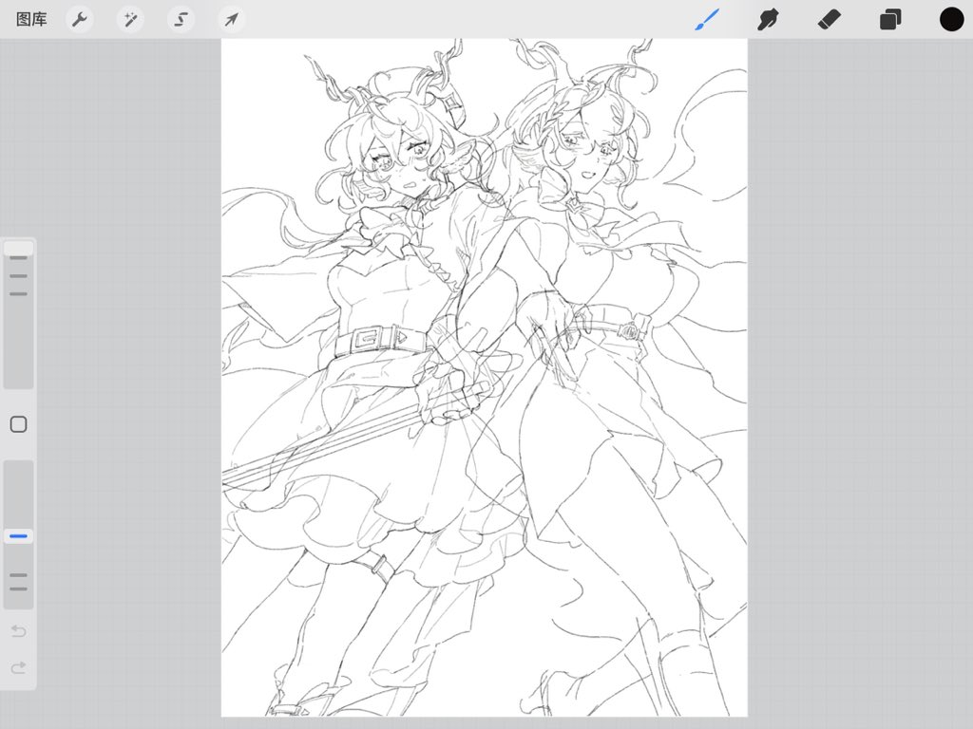
Task: Open the 图库 gallery
Action: (31, 19)
